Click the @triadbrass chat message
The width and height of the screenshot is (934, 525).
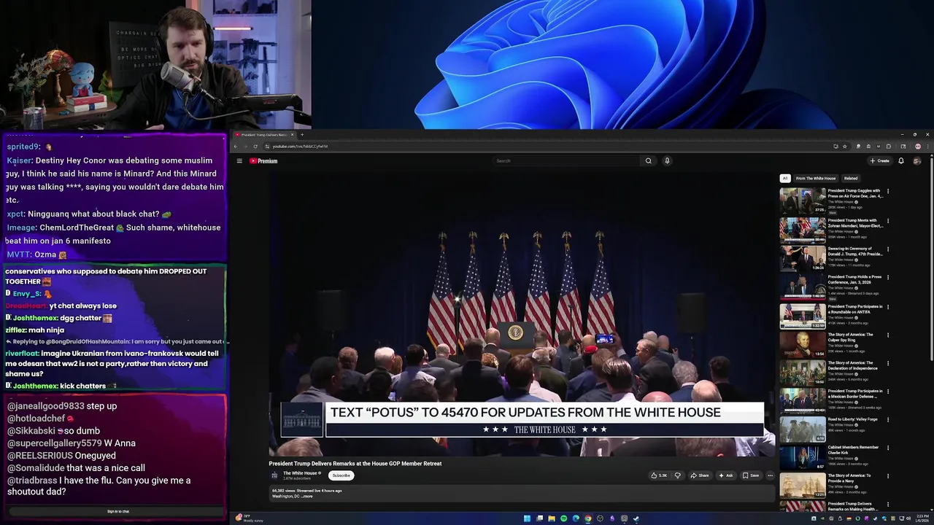[99, 486]
